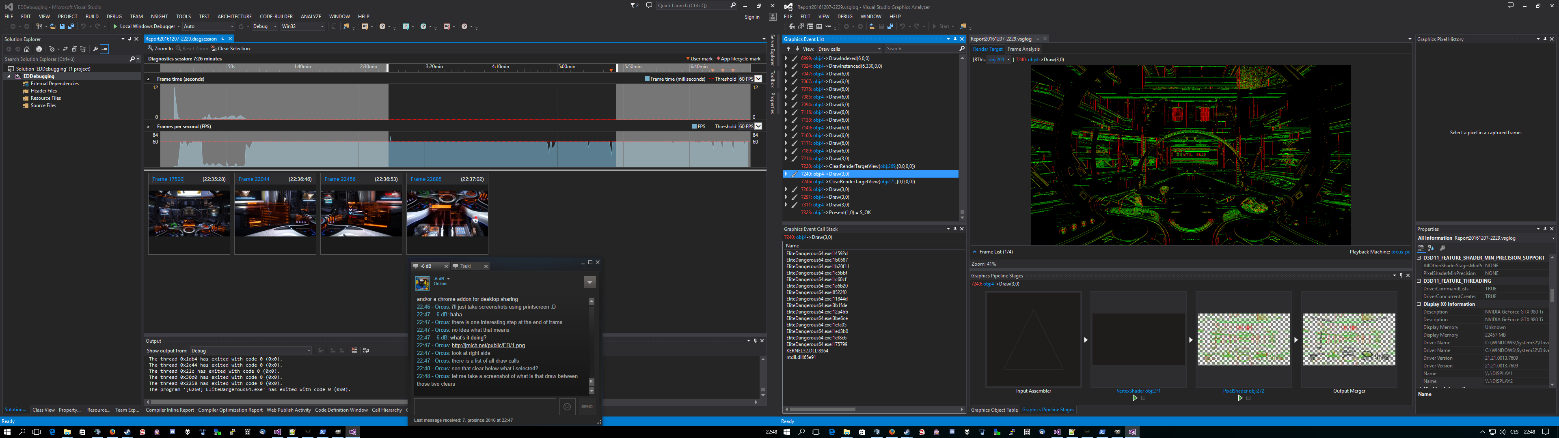Start debugging VertexShader obj:271 play icon

(x=1135, y=398)
